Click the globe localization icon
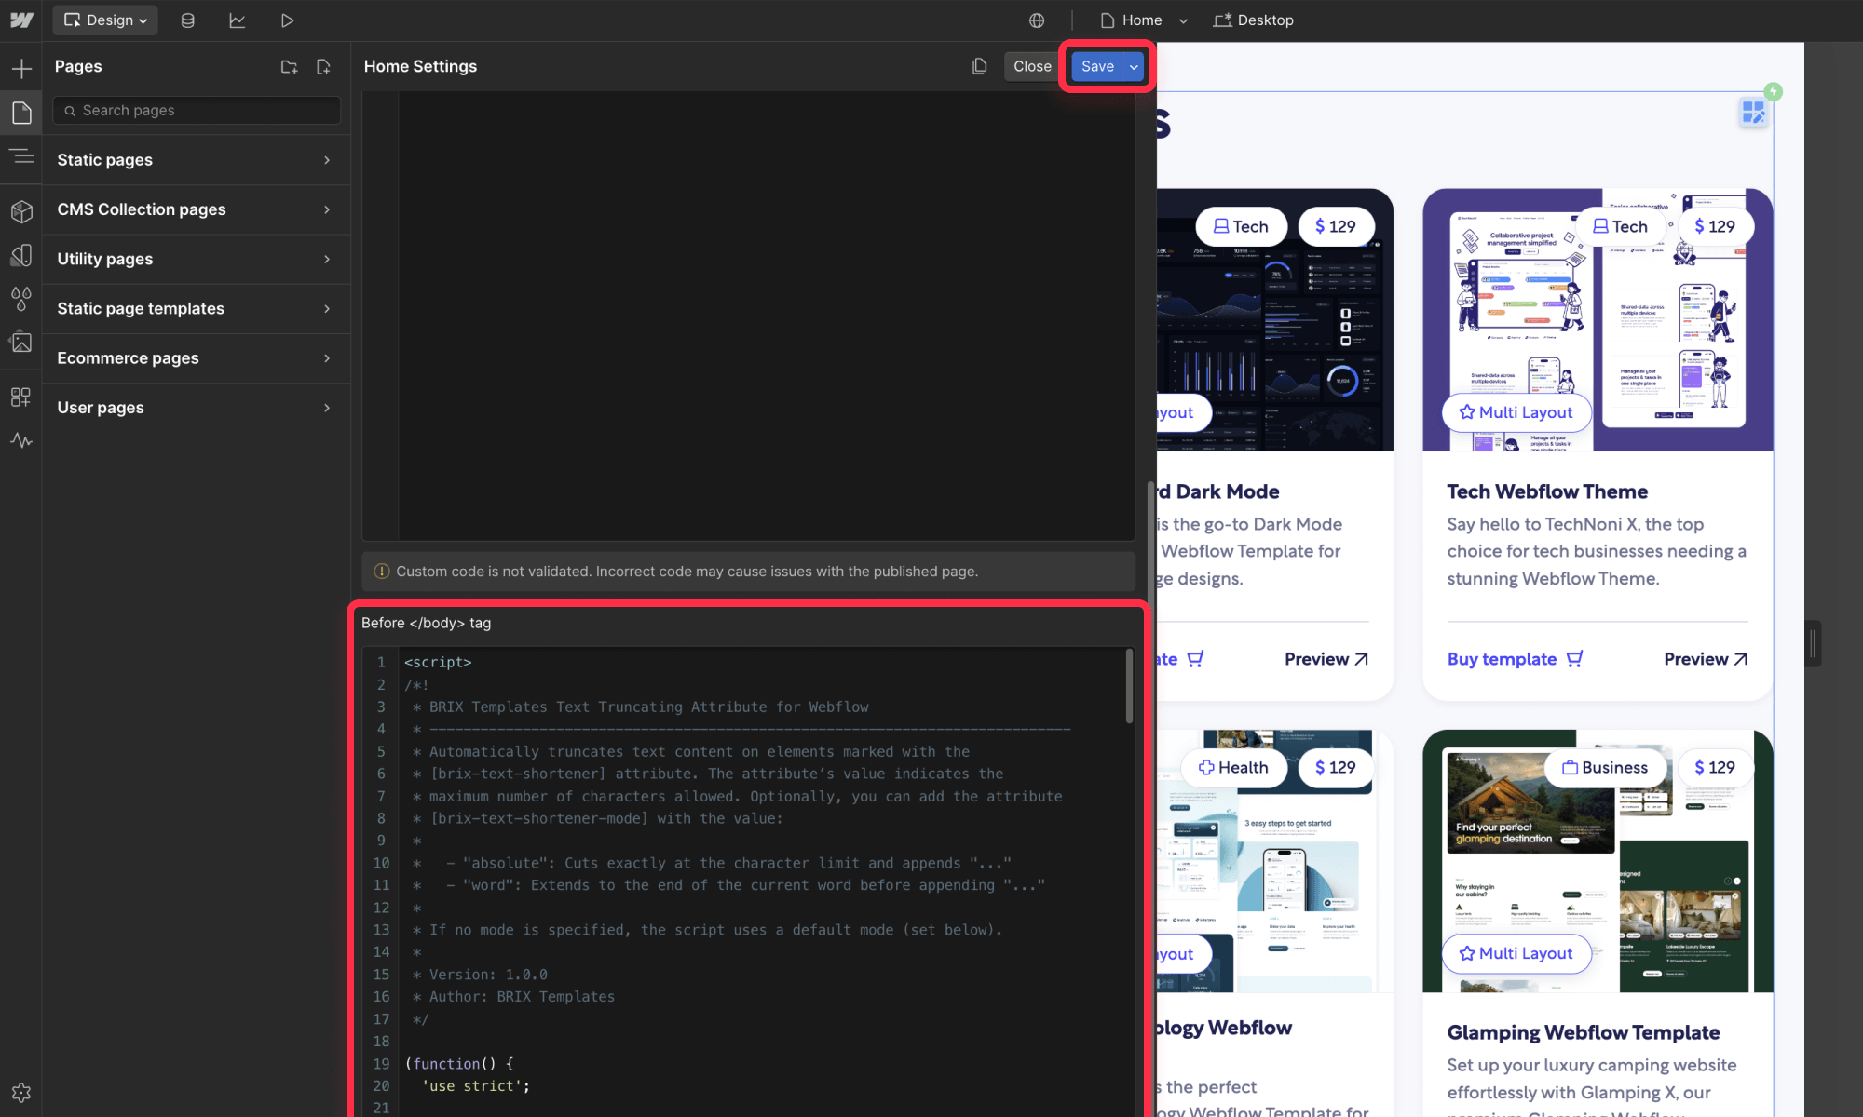Viewport: 1863px width, 1117px height. pos(1037,20)
